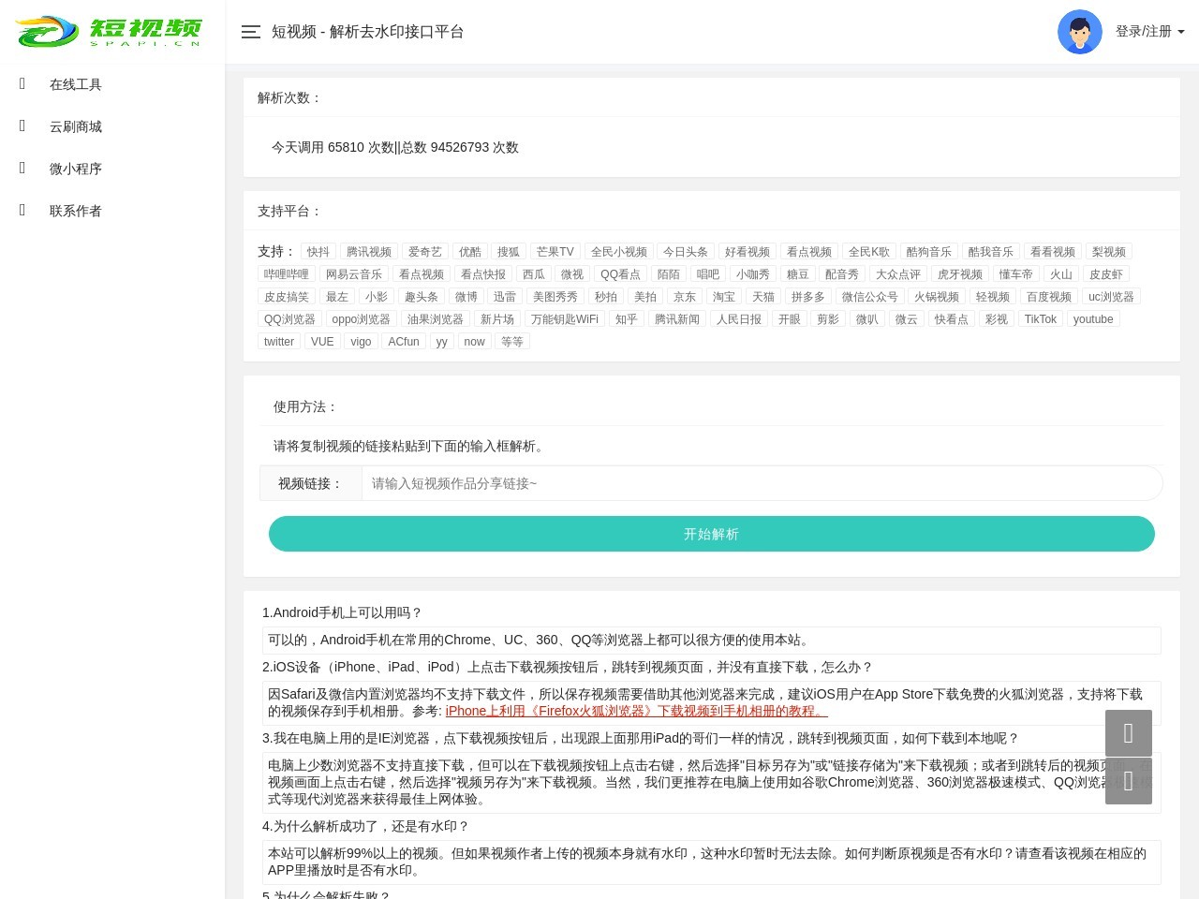Click the 万能钥匙WiFi platform tag

pyautogui.click(x=565, y=319)
